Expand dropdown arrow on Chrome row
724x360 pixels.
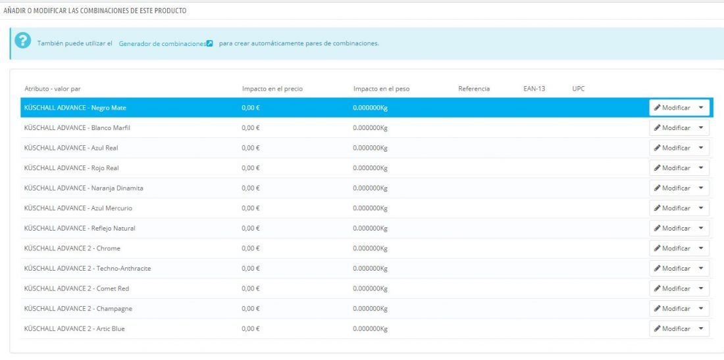point(702,248)
